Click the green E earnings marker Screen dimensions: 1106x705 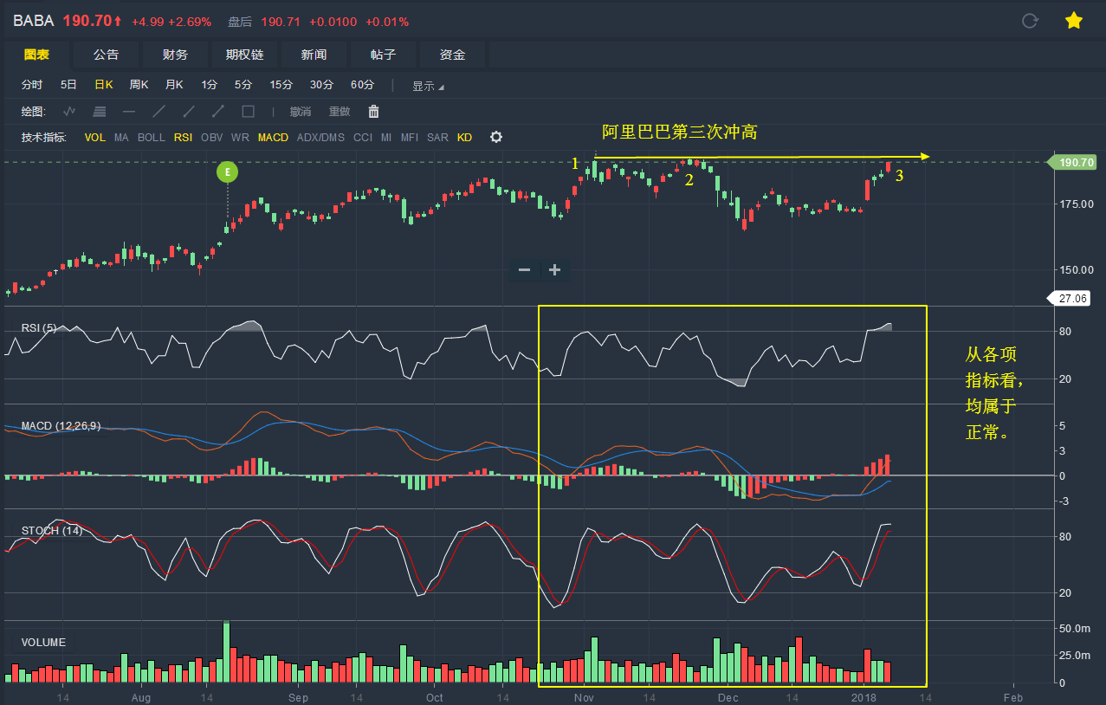pos(227,171)
